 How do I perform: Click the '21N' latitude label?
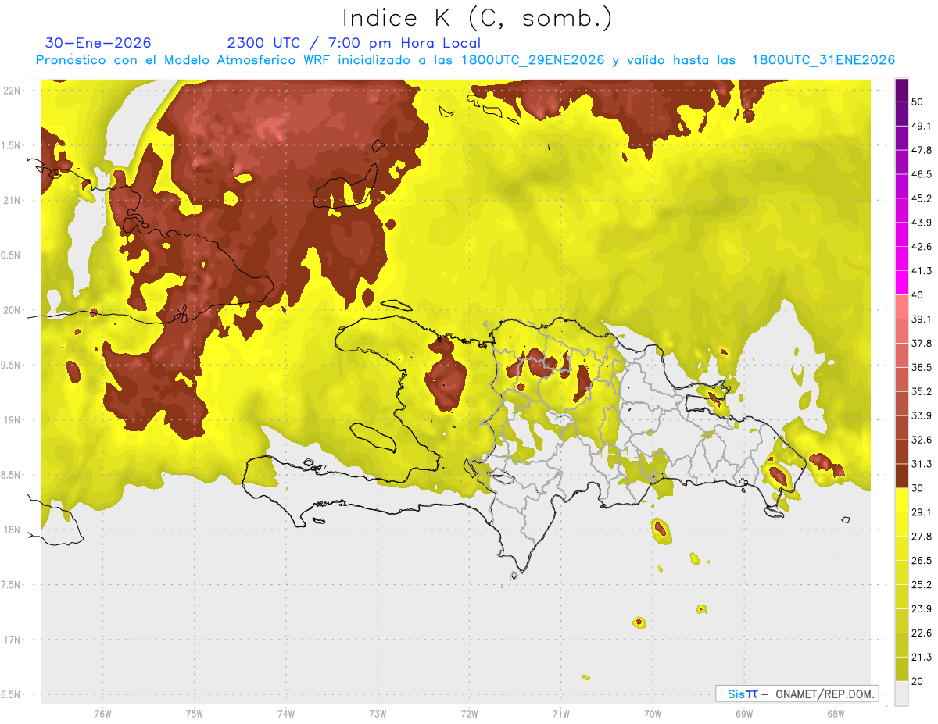[x=12, y=200]
